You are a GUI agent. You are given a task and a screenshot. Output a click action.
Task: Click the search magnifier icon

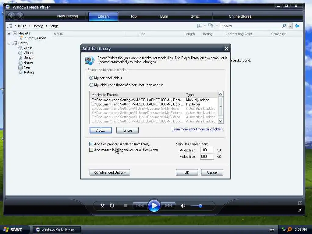[x=284, y=26]
